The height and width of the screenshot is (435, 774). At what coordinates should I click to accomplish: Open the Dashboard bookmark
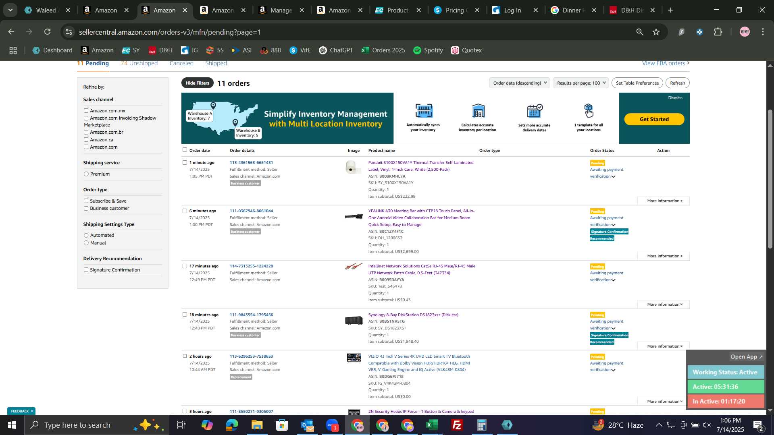(x=52, y=50)
